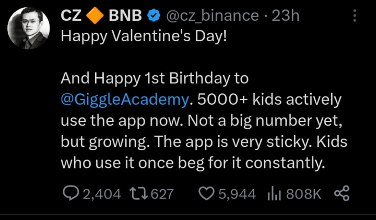Viewport: 376px width, 220px height.
Task: Click the 808K views count
Action: tap(303, 194)
